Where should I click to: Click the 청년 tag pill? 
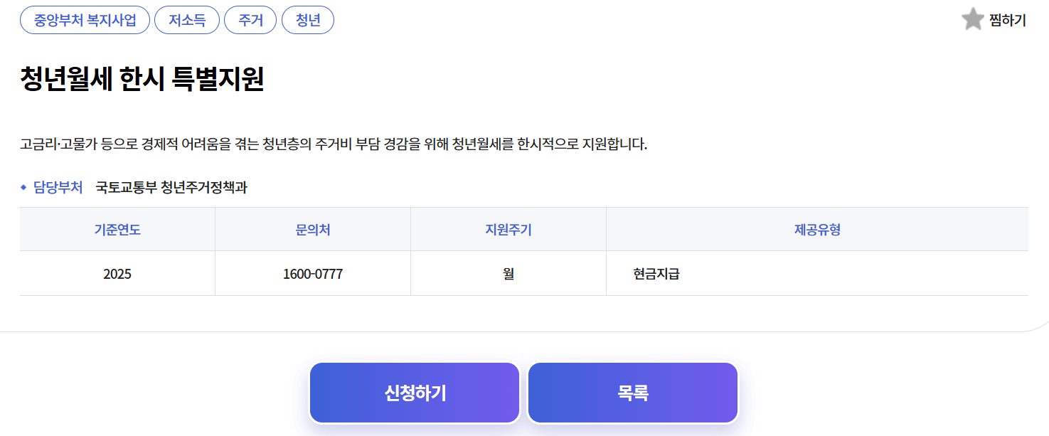(308, 20)
